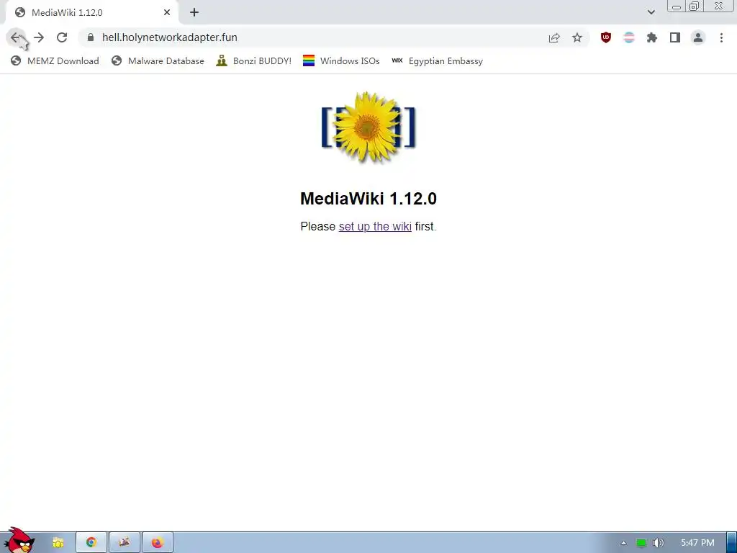737x553 pixels.
Task: Open the taskbar app next to Chrome
Action: [x=124, y=543]
